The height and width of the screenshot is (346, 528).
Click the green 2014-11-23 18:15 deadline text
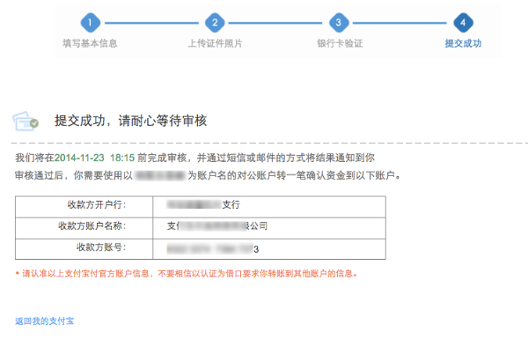tap(95, 158)
